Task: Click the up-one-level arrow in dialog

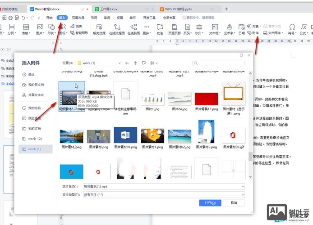Action: click(135, 63)
